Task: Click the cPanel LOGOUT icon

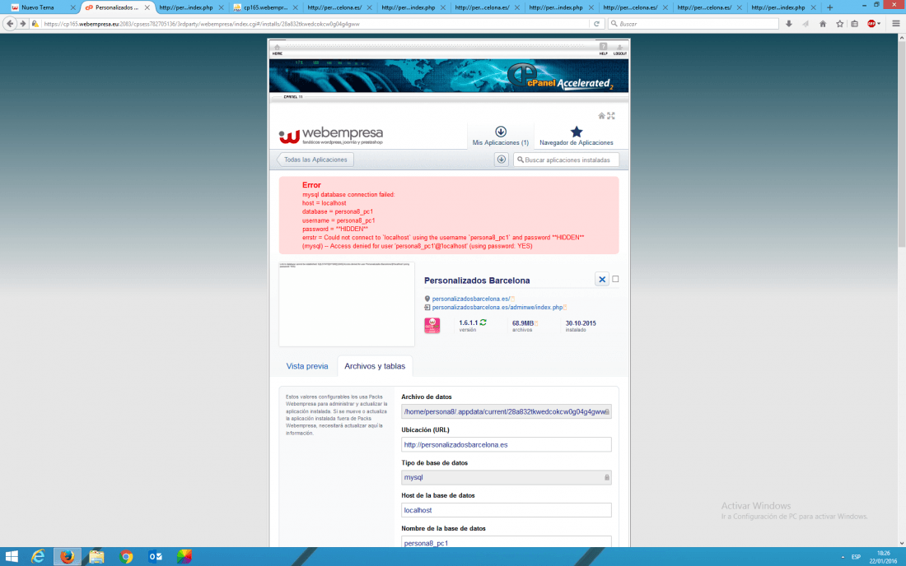Action: (x=620, y=49)
